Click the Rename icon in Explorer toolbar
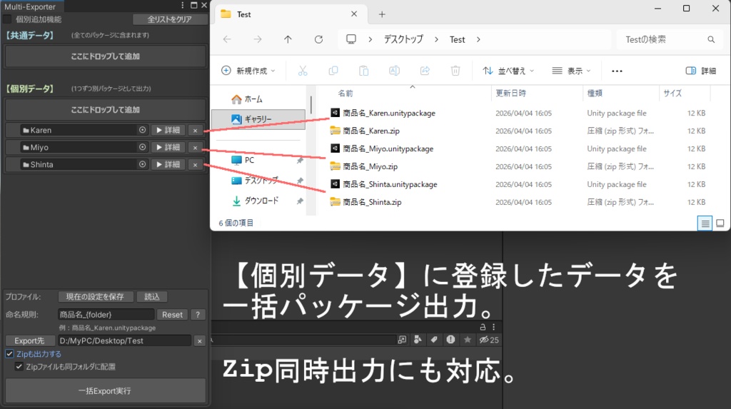Screen dimensions: 731x409 pos(394,71)
